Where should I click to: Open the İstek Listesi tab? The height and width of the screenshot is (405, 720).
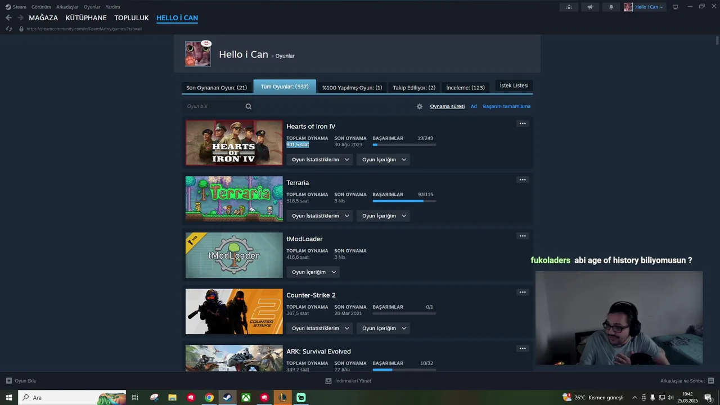pyautogui.click(x=514, y=85)
